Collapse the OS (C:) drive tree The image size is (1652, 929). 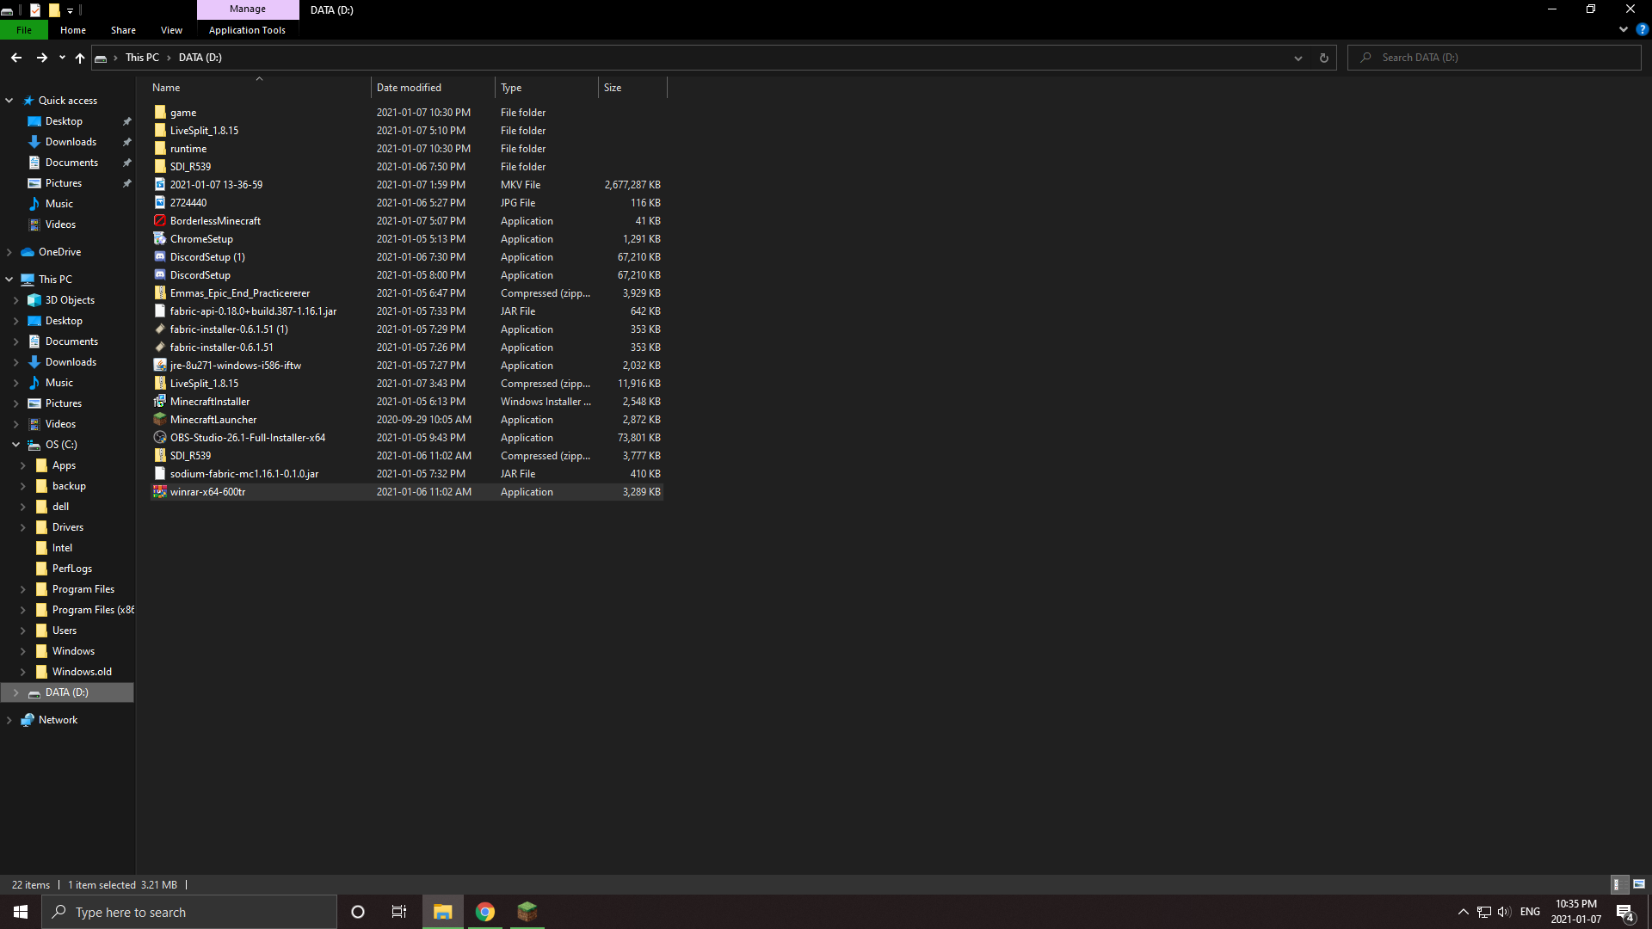point(15,444)
